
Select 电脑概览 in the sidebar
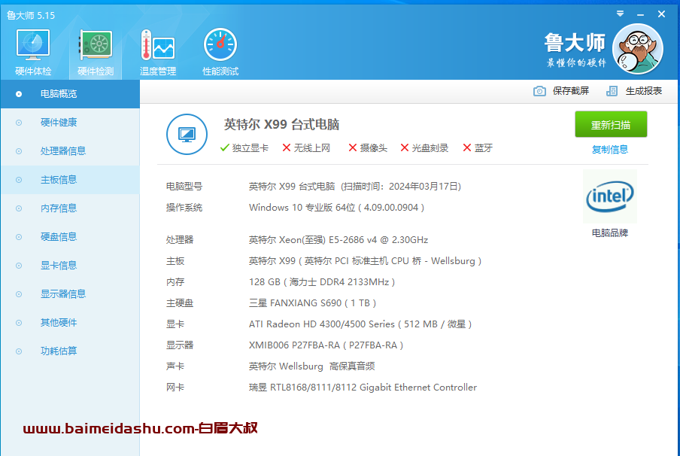(70, 94)
